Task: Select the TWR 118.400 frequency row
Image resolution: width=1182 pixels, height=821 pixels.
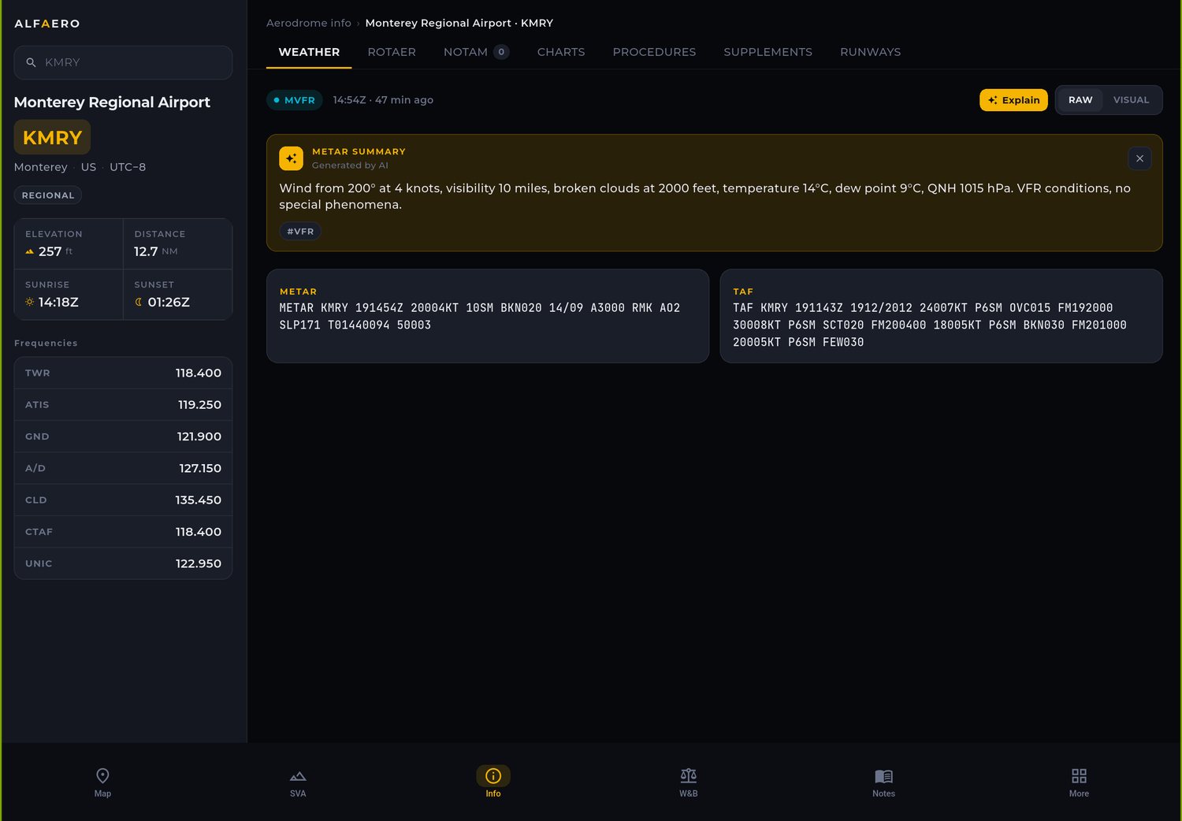Action: [x=123, y=373]
